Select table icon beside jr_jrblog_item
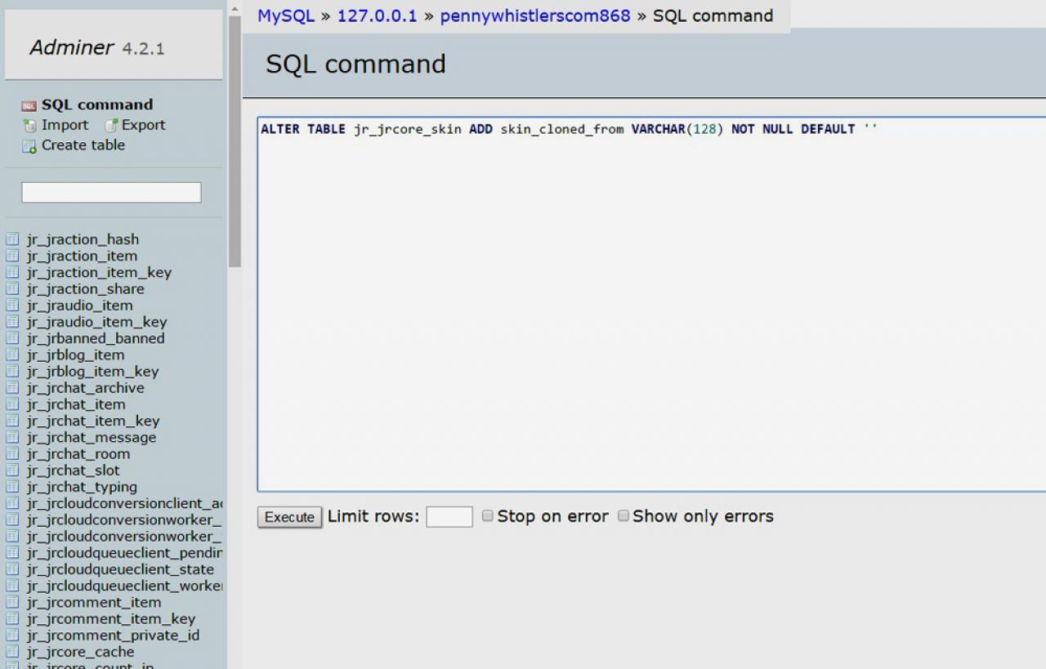The image size is (1046, 669). pos(12,355)
